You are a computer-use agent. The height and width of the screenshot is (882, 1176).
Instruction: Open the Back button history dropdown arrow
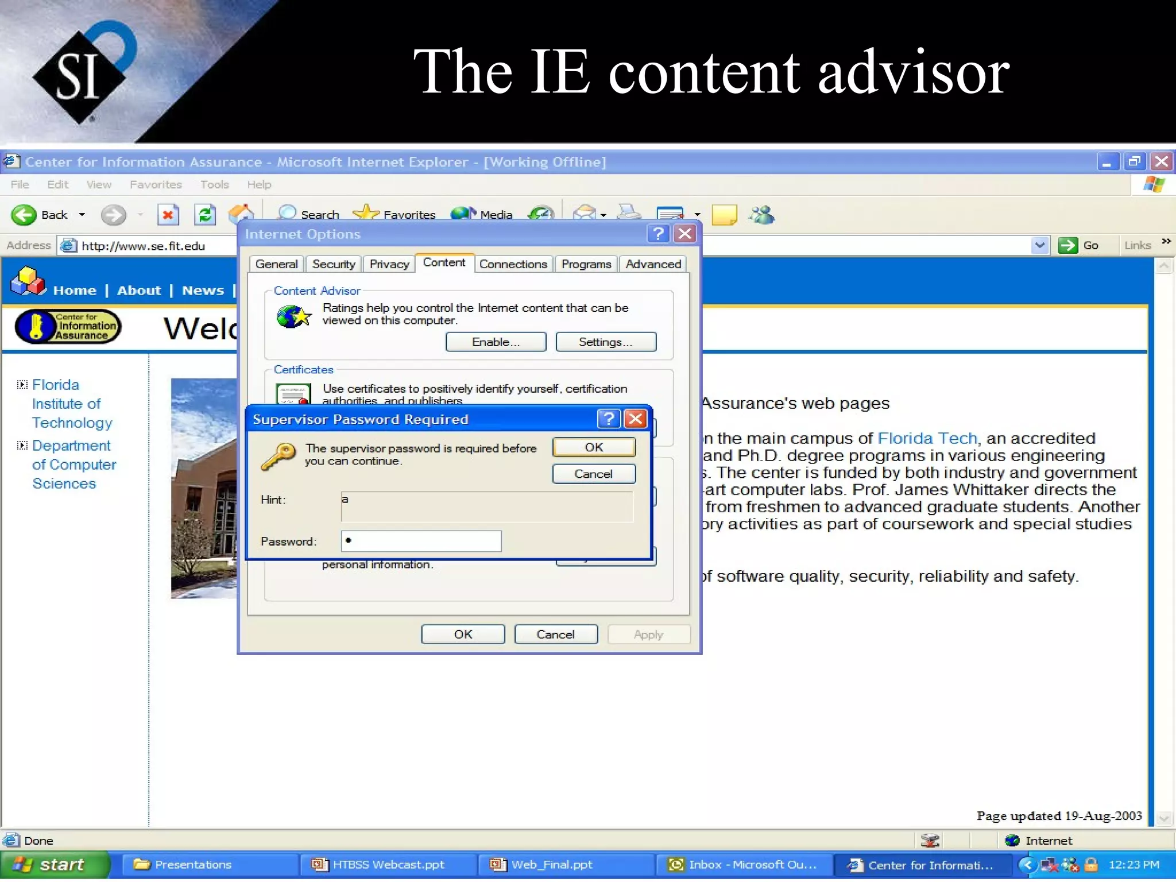coord(82,215)
